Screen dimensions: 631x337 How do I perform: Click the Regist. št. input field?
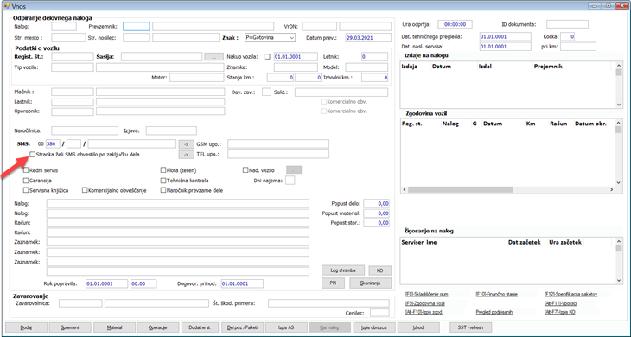coord(73,57)
